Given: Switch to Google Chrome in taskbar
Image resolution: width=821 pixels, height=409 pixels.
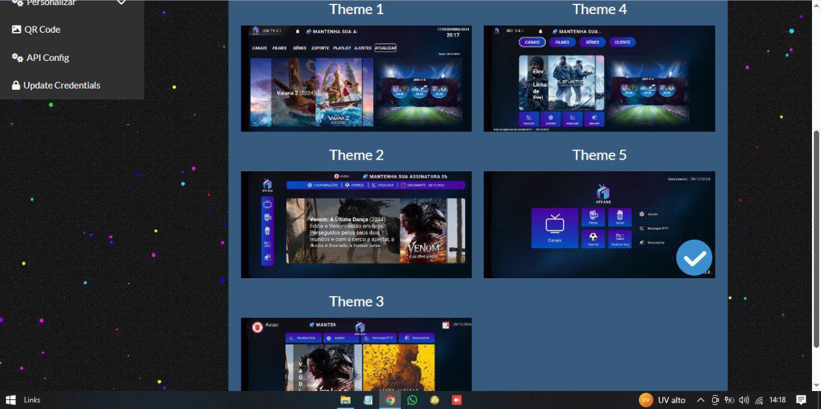Looking at the screenshot, I should coord(390,400).
